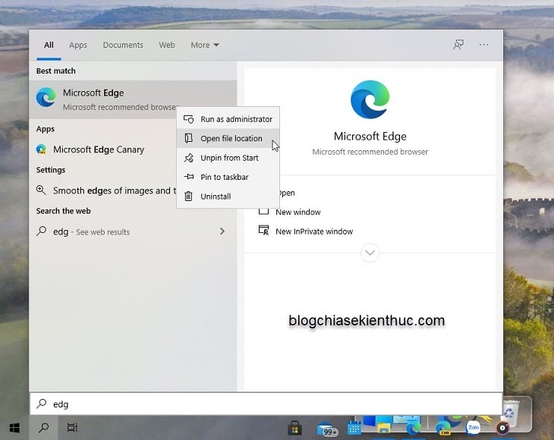Click the search icon next to 'edg - See web results'
The width and height of the screenshot is (554, 440).
coord(41,231)
